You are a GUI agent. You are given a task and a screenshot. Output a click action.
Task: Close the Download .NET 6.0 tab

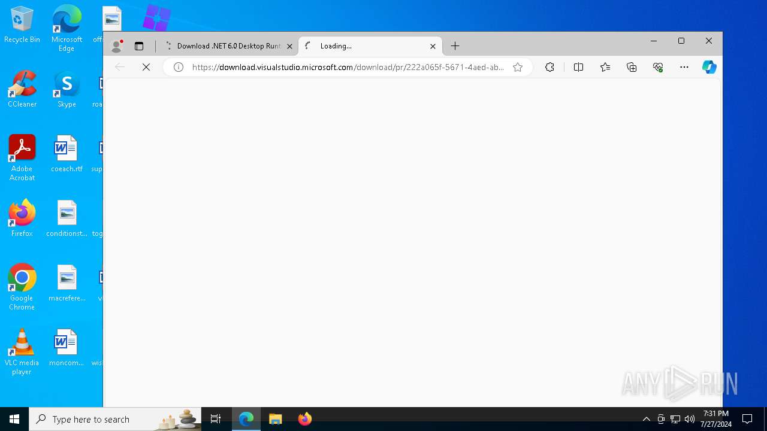pyautogui.click(x=289, y=46)
